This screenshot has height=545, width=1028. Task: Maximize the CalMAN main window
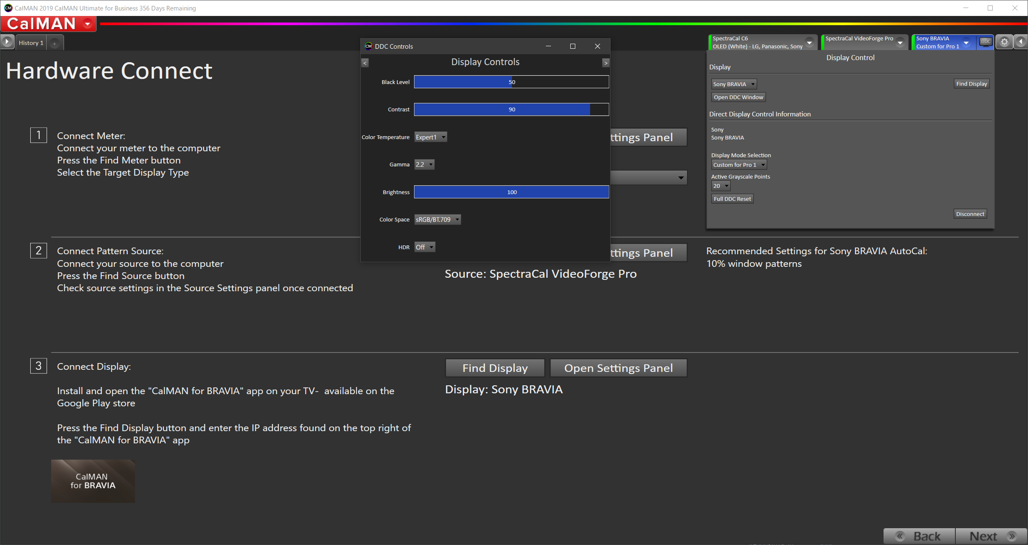tap(990, 8)
